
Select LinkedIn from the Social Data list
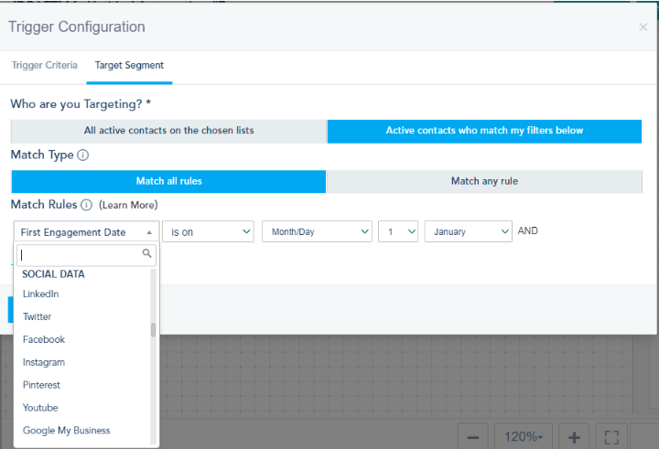[41, 294]
